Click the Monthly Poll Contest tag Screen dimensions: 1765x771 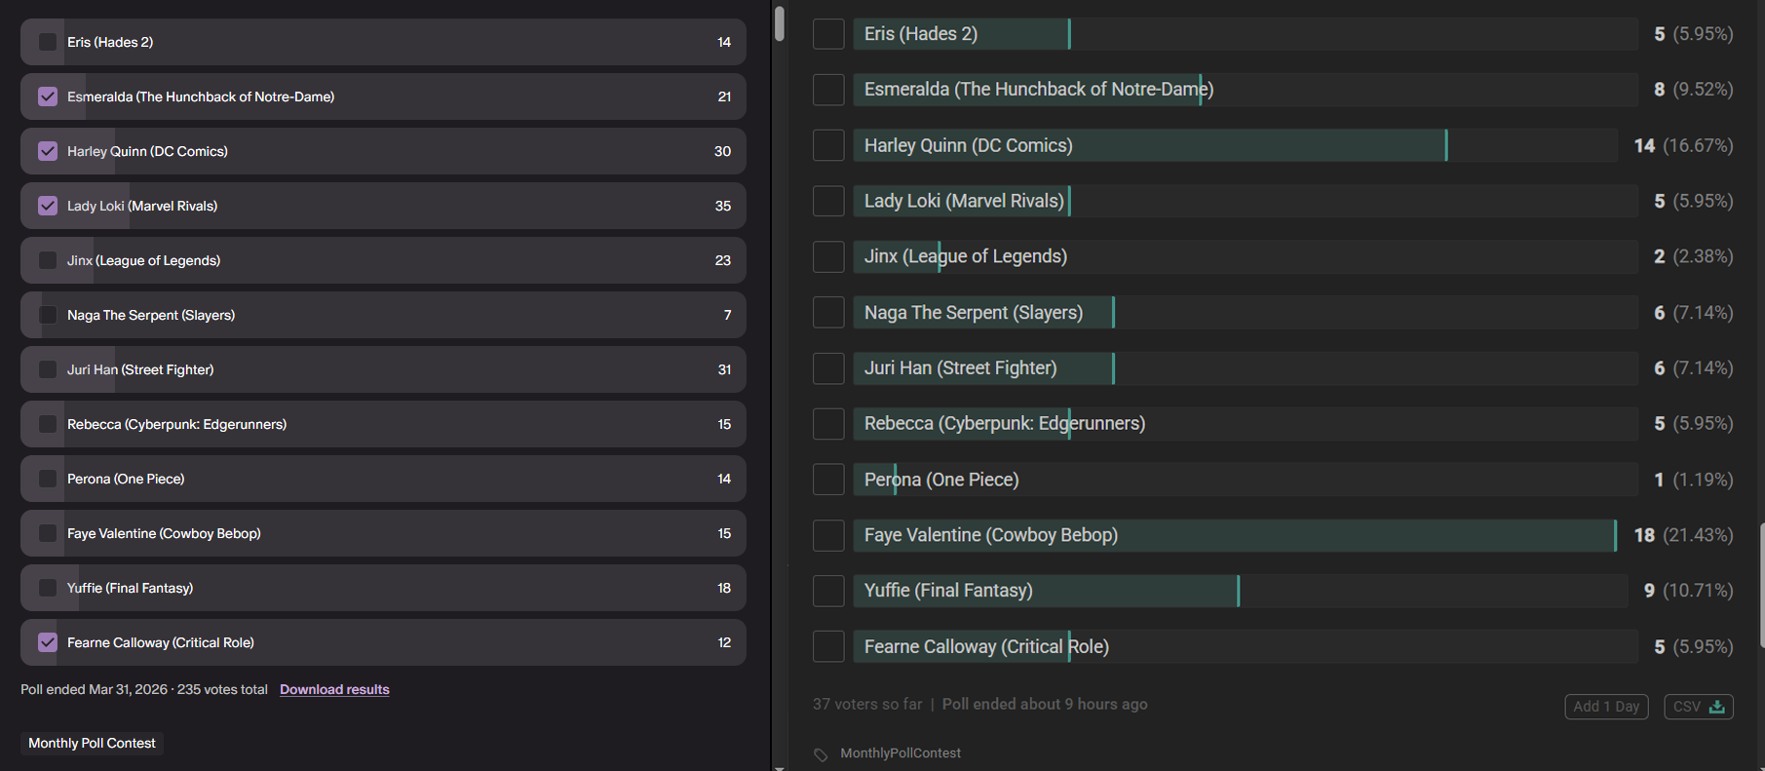92,743
